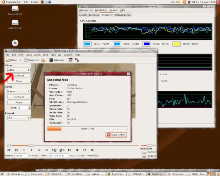Open Bearbeiten menu in Systemüberwachung

(x=101, y=10)
